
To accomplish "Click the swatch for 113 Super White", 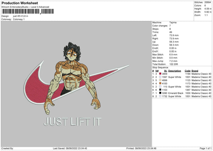I will (160, 87).
